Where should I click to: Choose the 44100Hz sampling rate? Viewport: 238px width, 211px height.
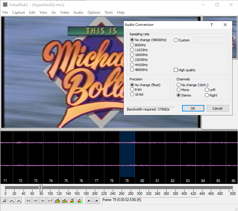(139, 65)
